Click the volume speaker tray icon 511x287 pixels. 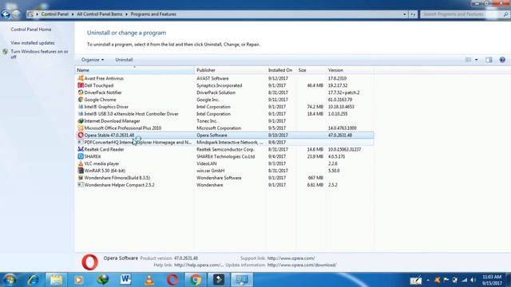tap(473, 280)
